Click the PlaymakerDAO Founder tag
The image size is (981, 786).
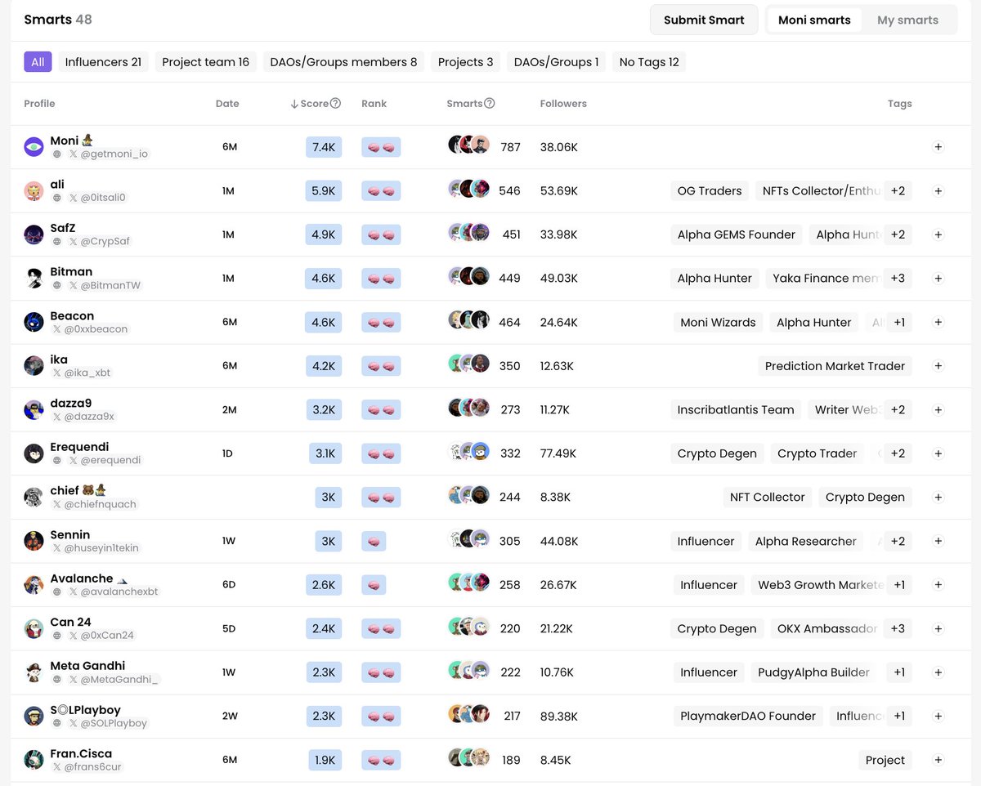pyautogui.click(x=748, y=717)
